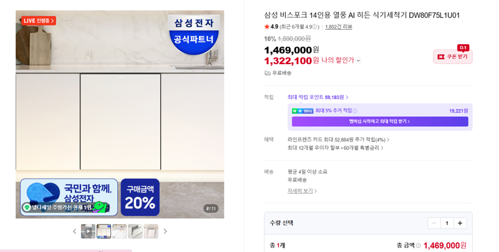Open 라인프렌즈 카드 추가 적립 benefit

point(338,139)
